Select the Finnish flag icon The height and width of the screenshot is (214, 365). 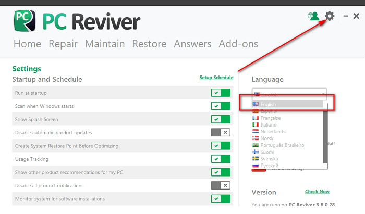[x=256, y=152]
